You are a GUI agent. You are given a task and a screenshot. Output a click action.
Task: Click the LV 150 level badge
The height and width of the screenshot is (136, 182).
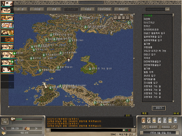point(5,121)
